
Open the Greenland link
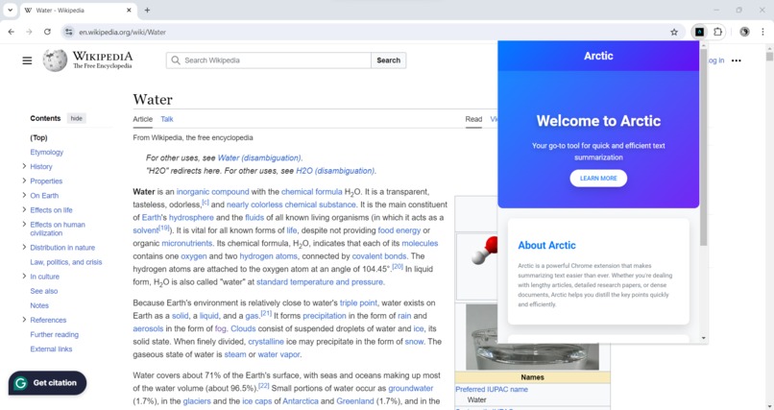click(x=355, y=401)
